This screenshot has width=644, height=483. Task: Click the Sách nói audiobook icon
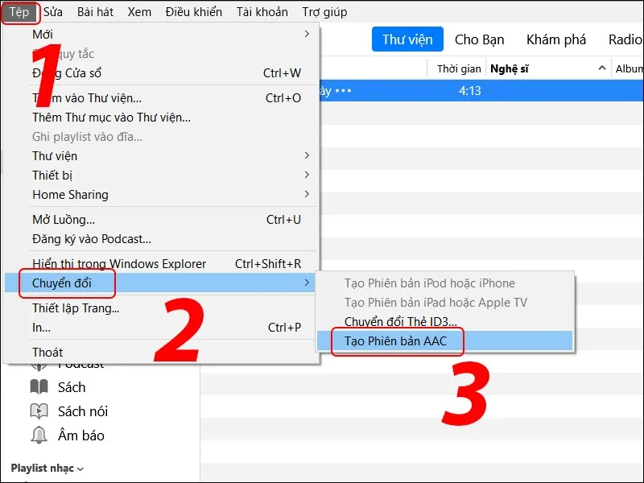(x=39, y=411)
